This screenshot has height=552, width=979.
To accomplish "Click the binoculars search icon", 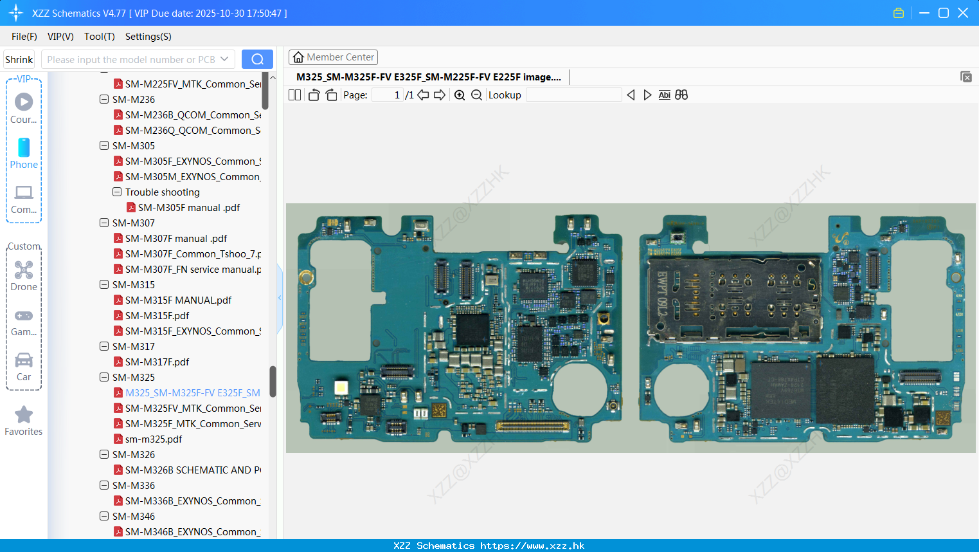I will point(681,95).
